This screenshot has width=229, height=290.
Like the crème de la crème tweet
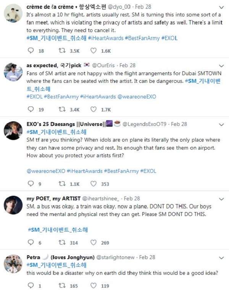tap(94, 51)
